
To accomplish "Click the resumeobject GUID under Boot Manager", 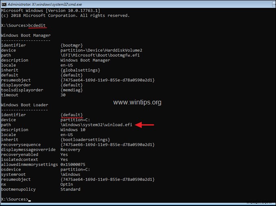I will tap(108, 80).
